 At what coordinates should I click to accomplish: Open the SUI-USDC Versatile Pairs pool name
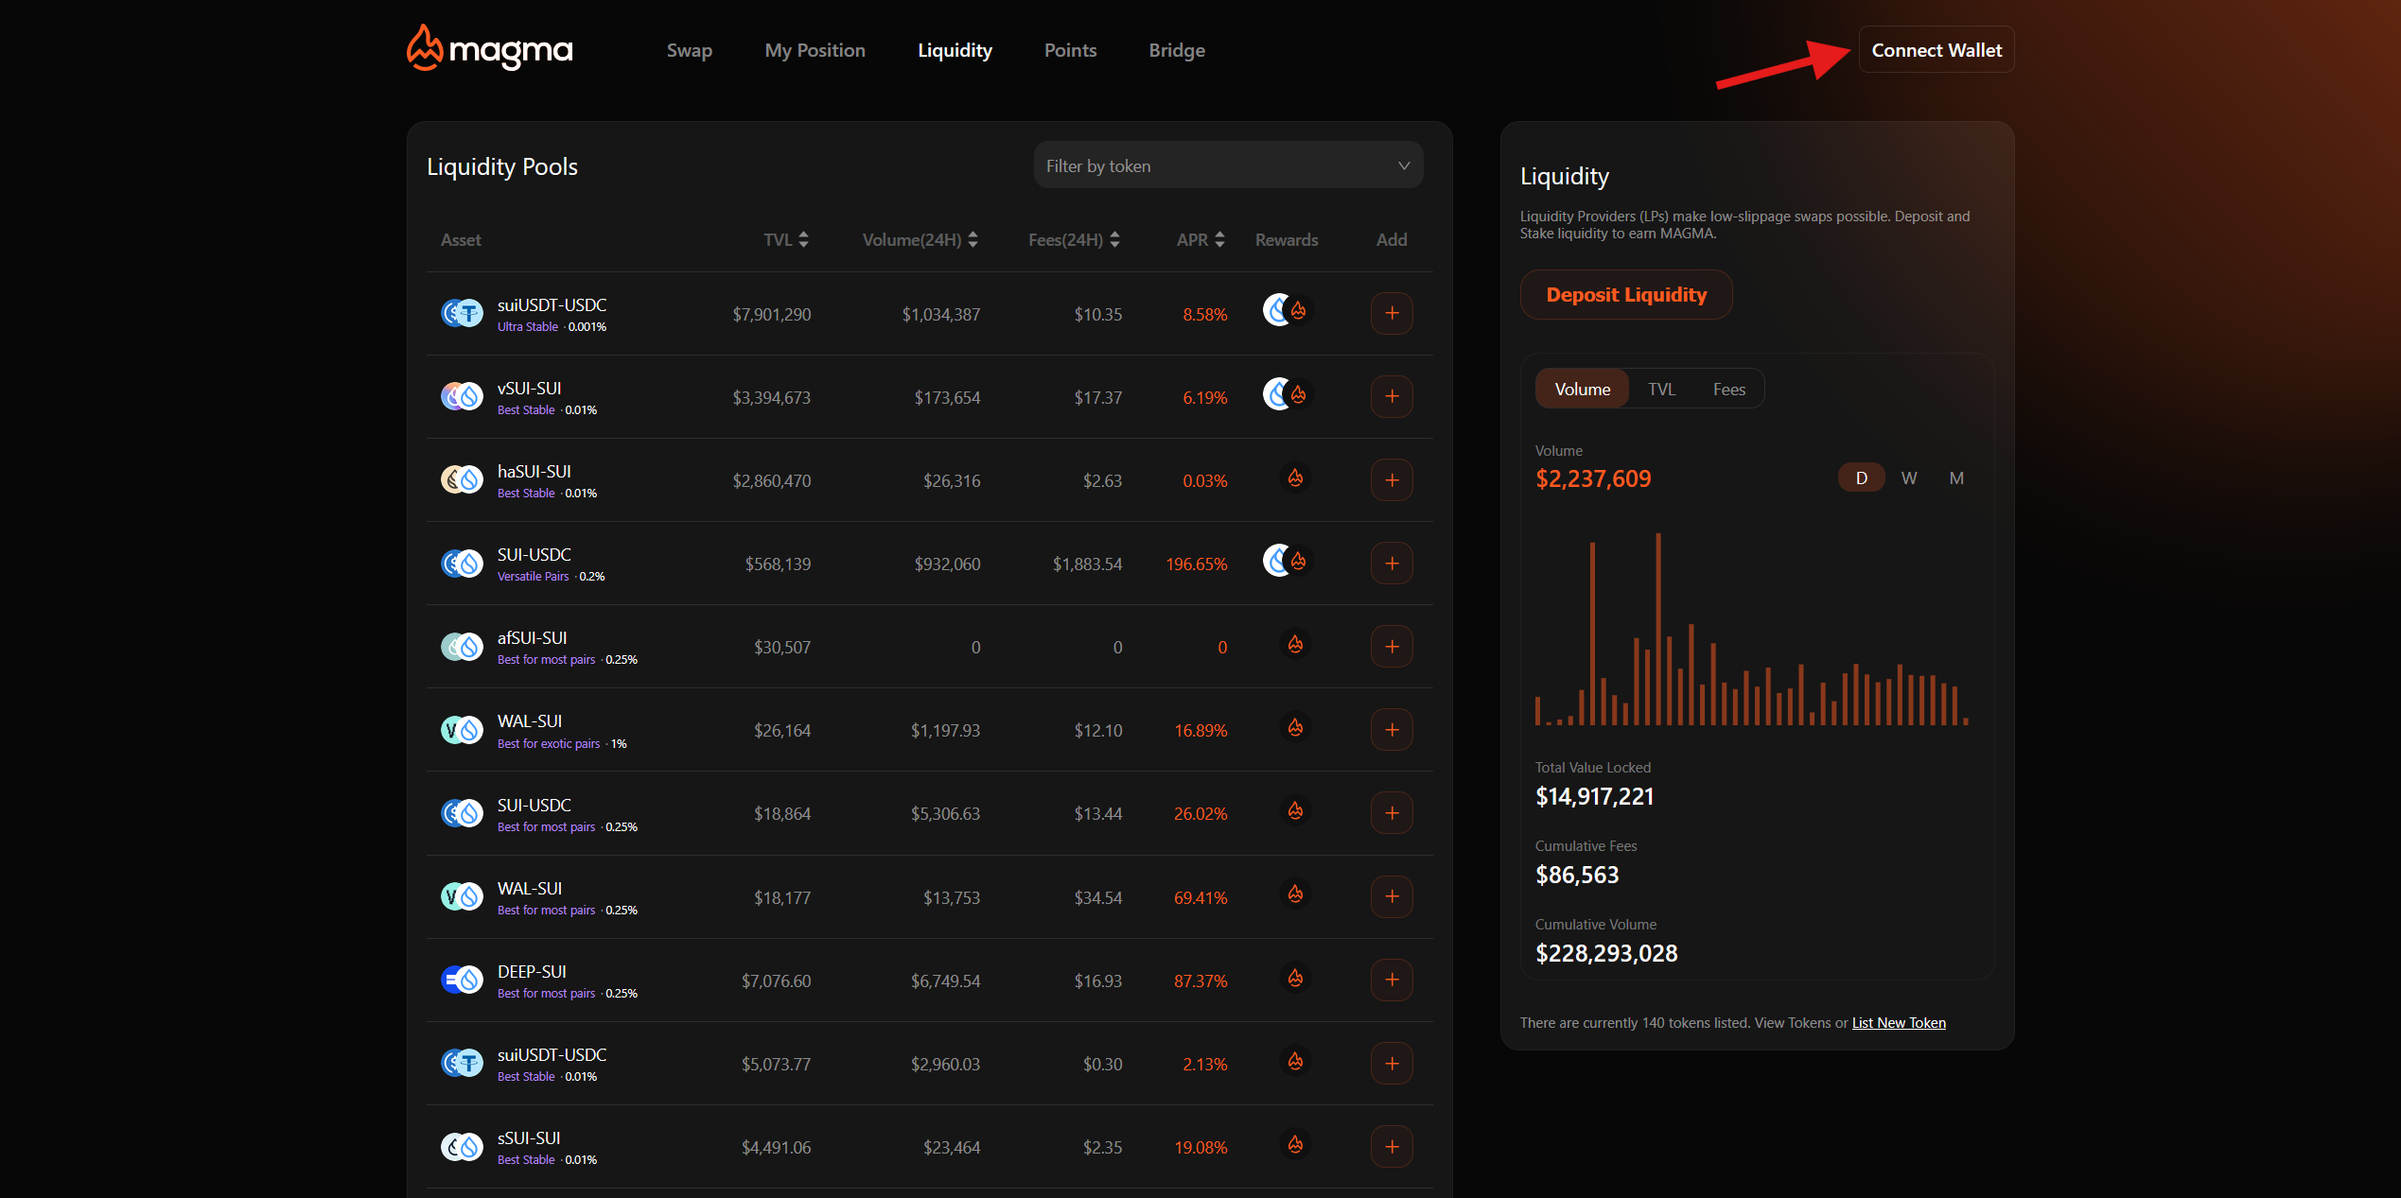click(x=535, y=555)
